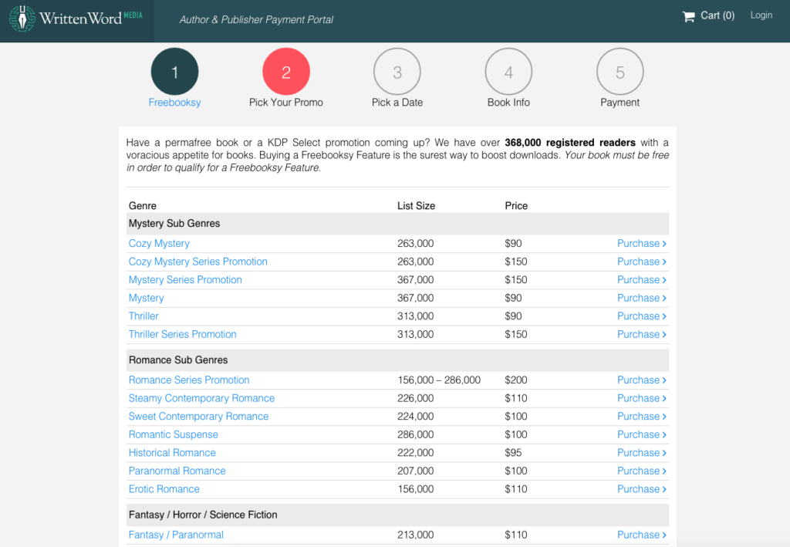Click the 286,000 Romantic Suspense list size
This screenshot has width=790, height=547.
[x=415, y=434]
